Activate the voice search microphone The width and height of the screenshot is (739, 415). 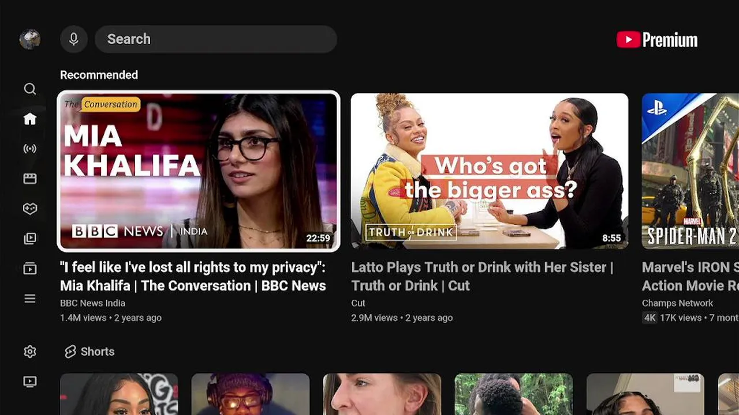[x=74, y=39]
